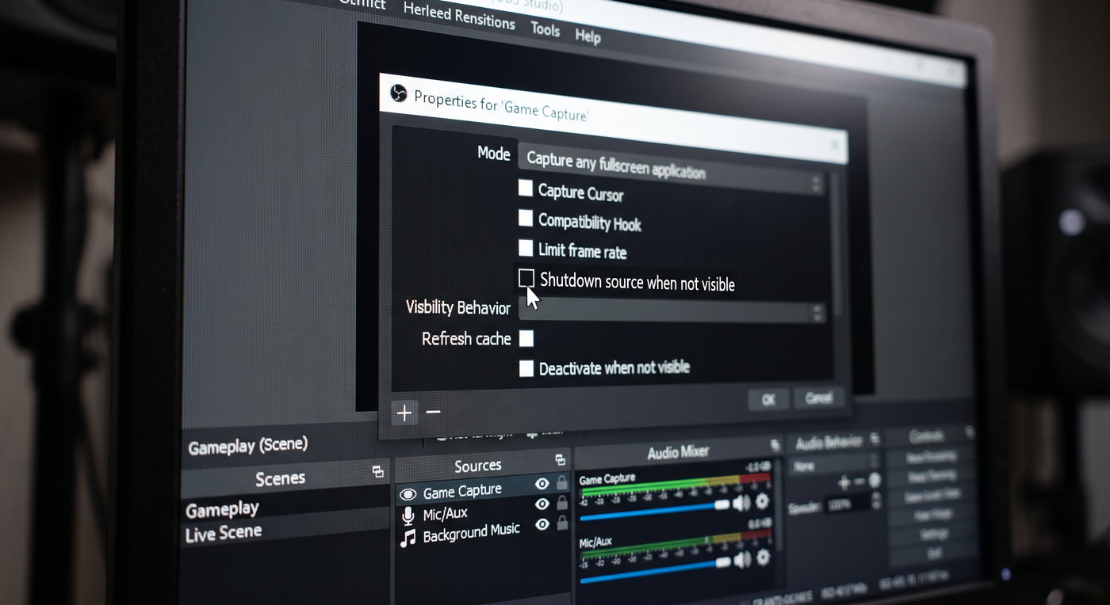The width and height of the screenshot is (1110, 605).
Task: Click the plus icon in the Properties dialog
Action: click(x=404, y=413)
